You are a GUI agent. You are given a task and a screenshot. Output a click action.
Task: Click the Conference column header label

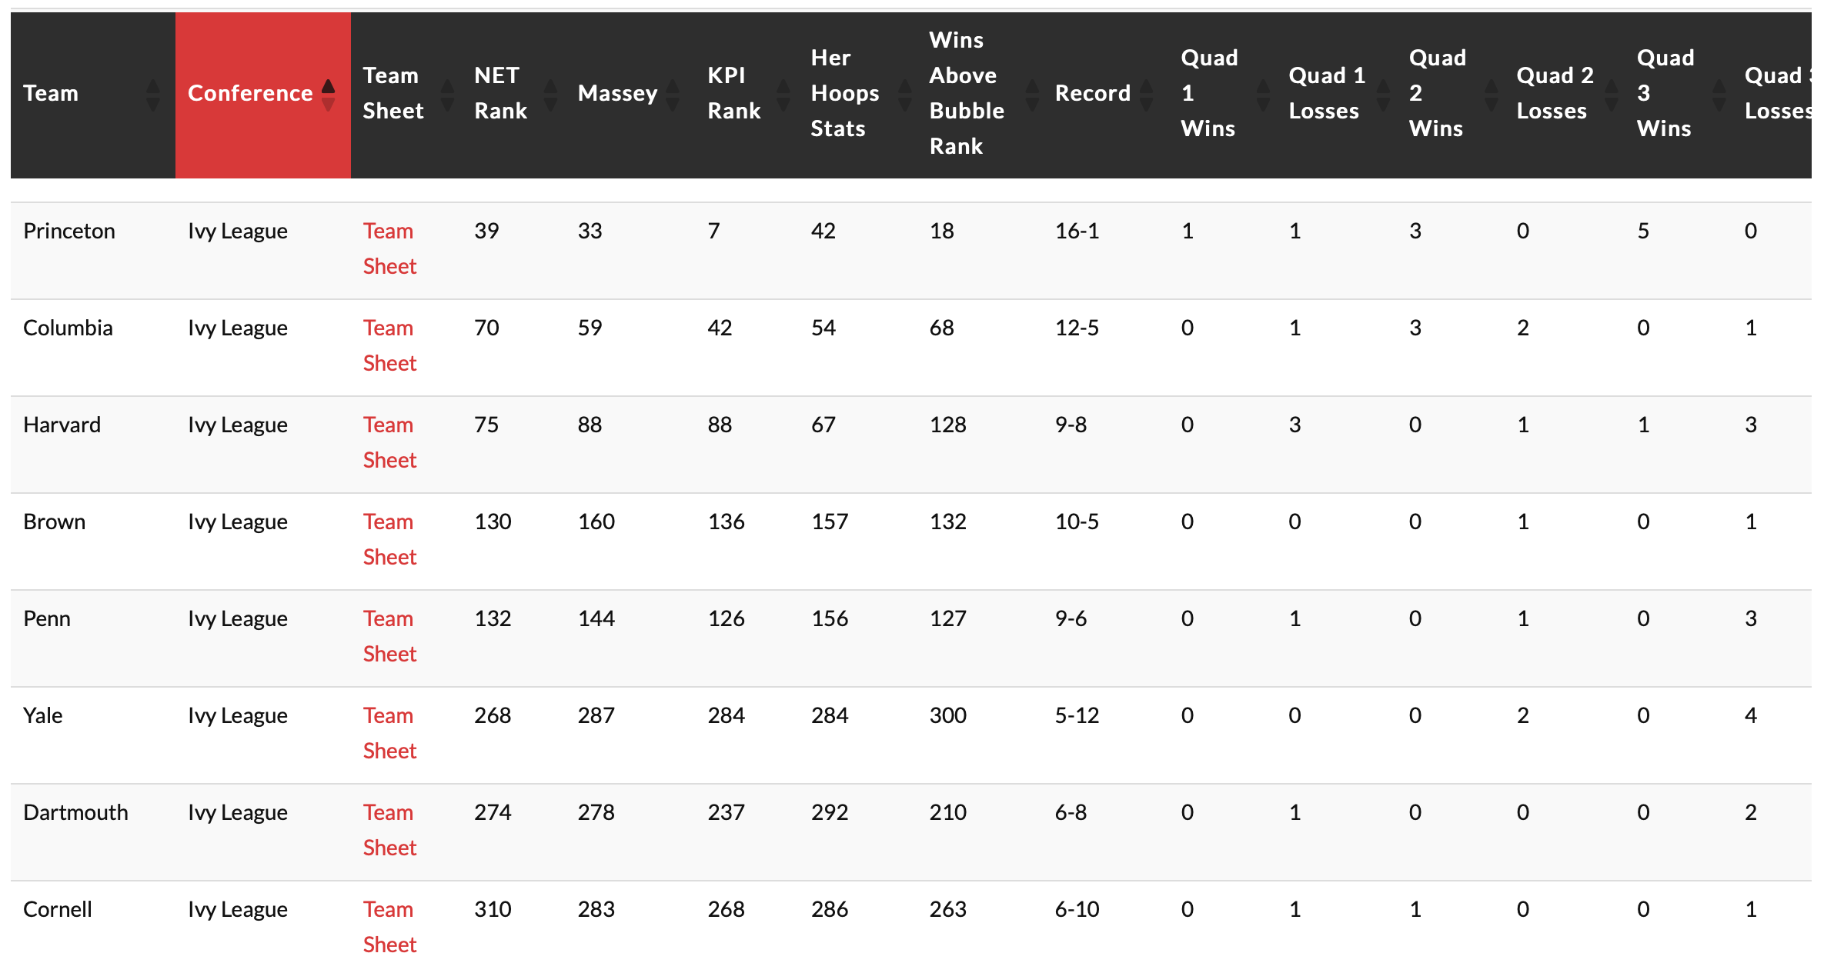[250, 93]
